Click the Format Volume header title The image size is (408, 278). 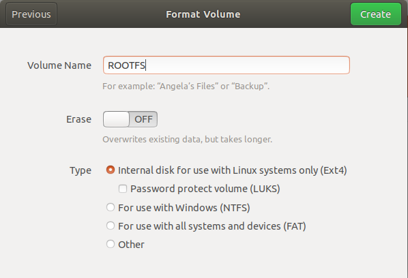pyautogui.click(x=203, y=14)
